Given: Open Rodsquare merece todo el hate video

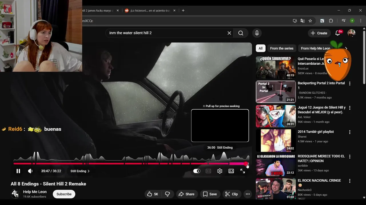Looking at the screenshot, I should point(321,159).
